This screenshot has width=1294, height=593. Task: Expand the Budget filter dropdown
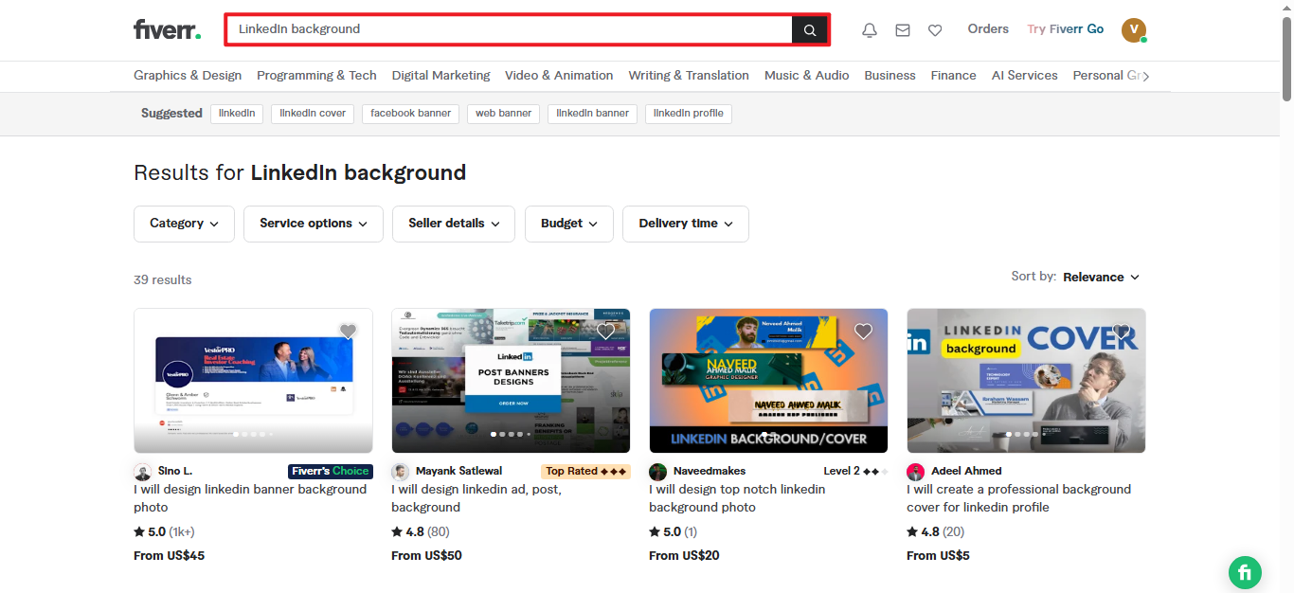(569, 224)
